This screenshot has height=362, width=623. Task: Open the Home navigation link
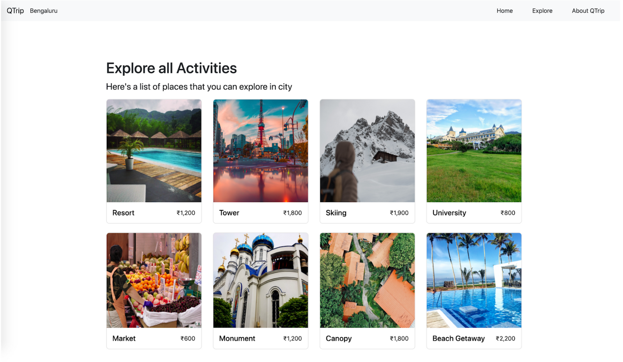pyautogui.click(x=504, y=11)
